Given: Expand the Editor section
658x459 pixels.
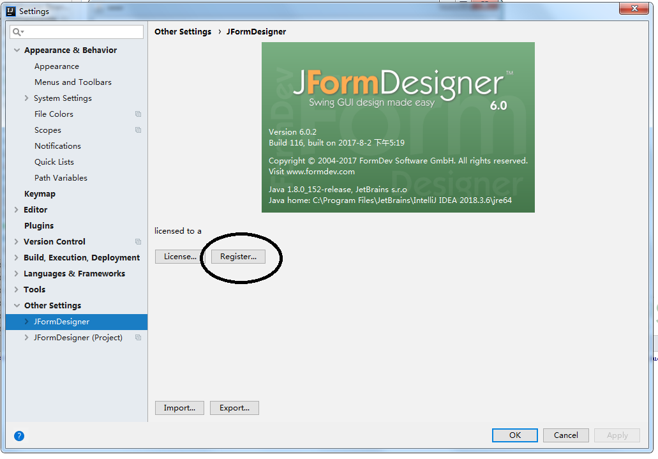Looking at the screenshot, I should click(x=17, y=209).
